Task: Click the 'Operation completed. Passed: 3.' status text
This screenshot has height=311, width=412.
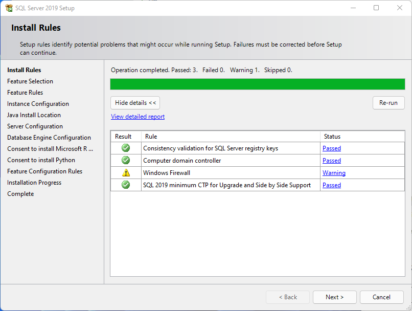Action: click(154, 70)
